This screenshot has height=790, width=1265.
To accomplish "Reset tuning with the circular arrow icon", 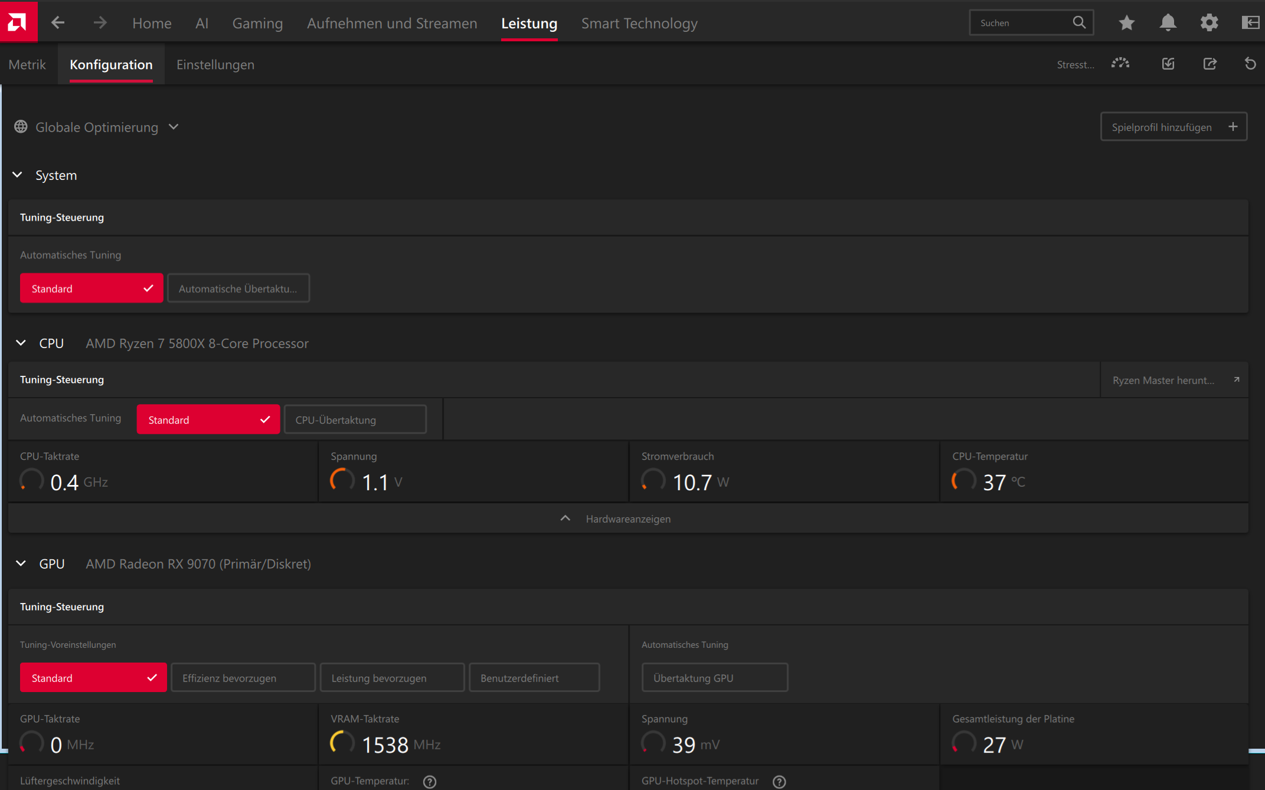I will tap(1250, 64).
